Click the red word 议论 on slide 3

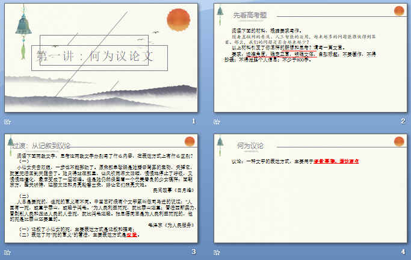pos(132,235)
